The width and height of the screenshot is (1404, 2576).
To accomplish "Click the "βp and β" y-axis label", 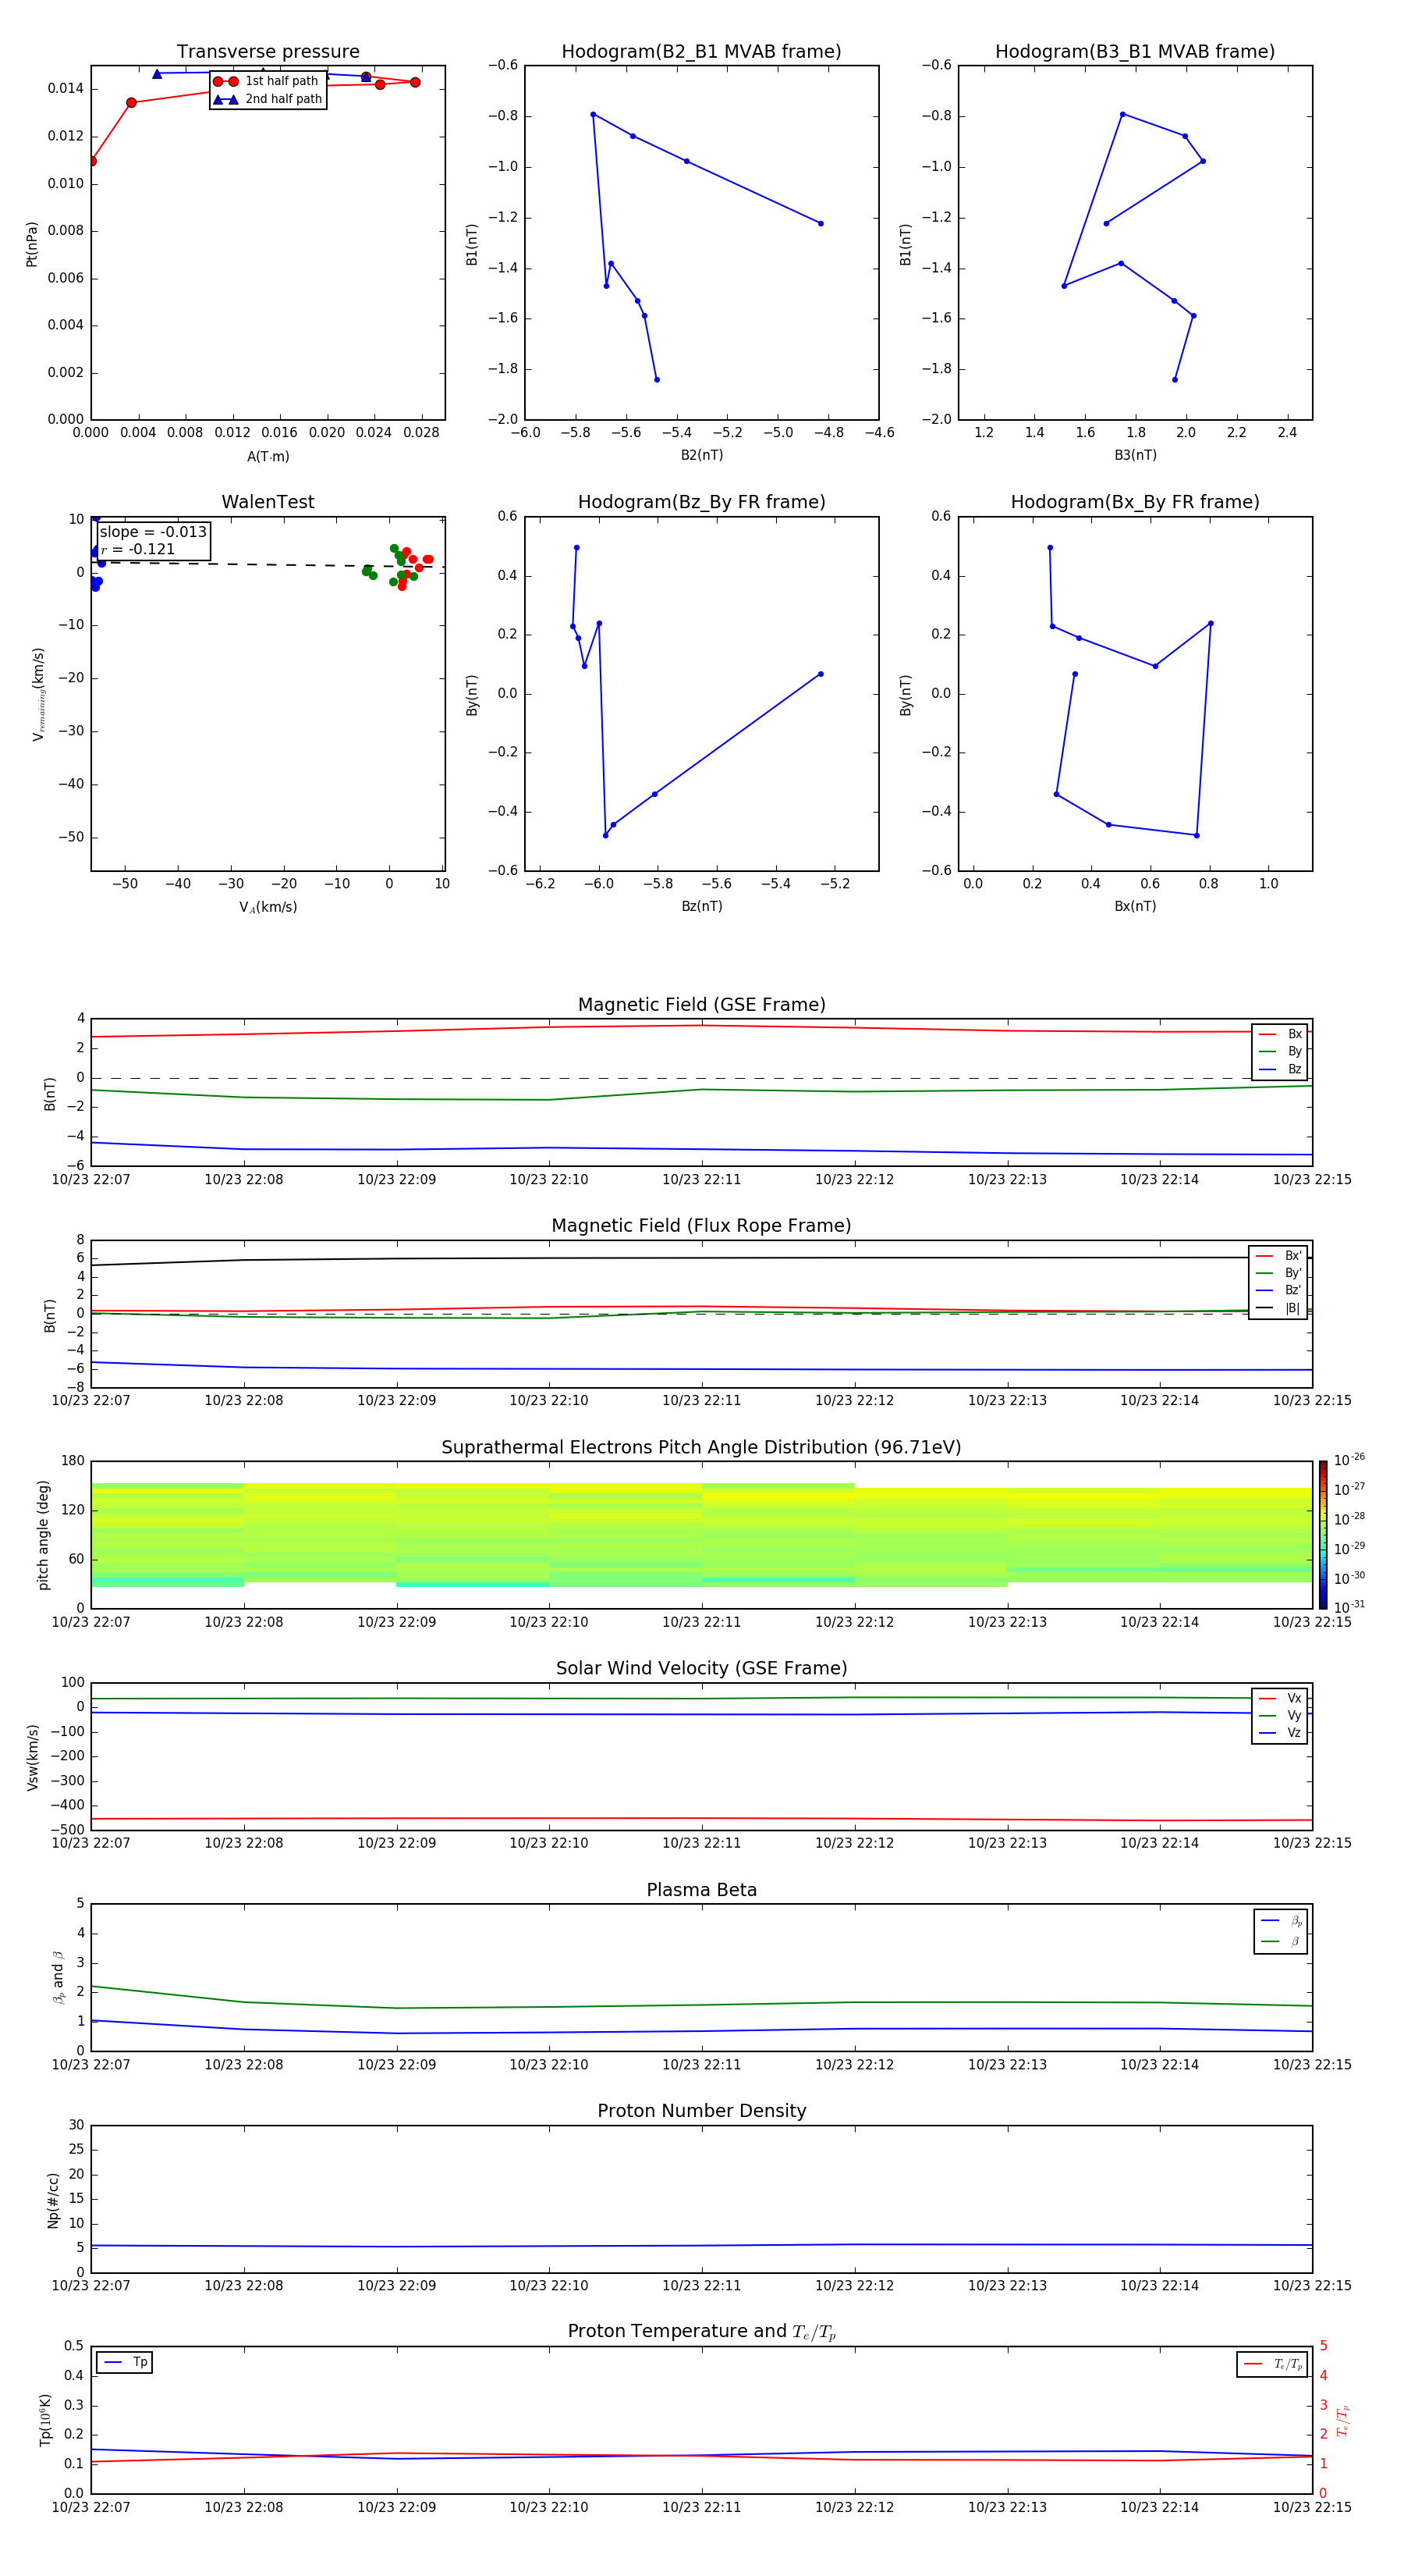I will (x=58, y=1977).
